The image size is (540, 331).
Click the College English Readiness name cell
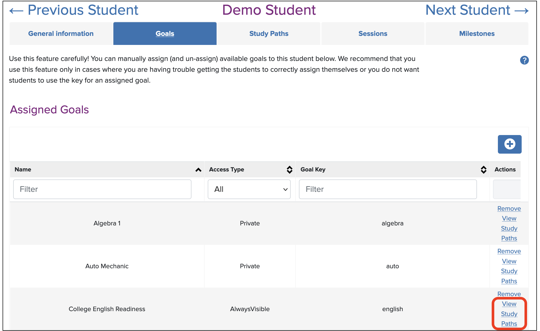[107, 309]
